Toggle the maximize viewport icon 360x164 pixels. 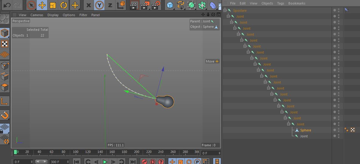218,14
